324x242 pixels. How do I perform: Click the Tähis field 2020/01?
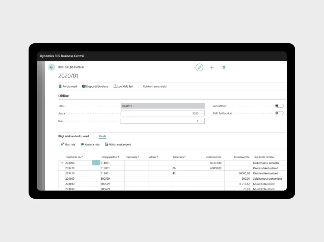(x=163, y=106)
